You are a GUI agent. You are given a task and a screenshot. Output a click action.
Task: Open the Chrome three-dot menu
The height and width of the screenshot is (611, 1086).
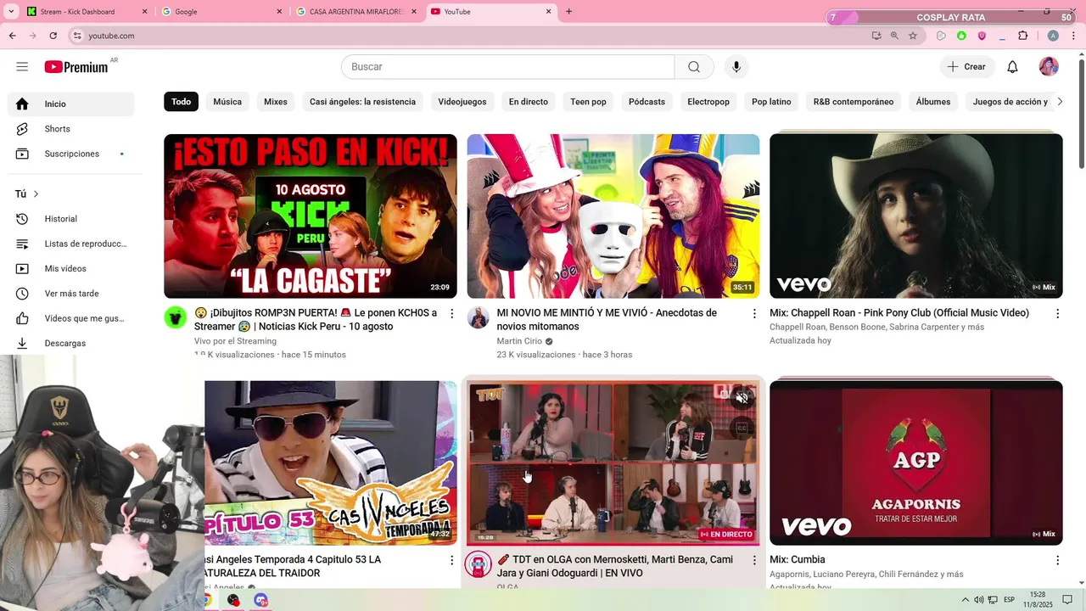click(1074, 36)
